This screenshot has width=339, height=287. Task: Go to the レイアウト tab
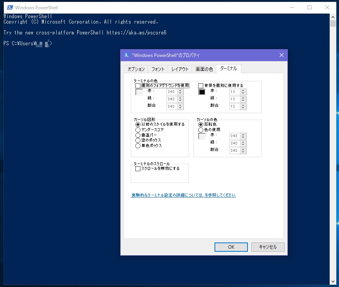point(180,69)
